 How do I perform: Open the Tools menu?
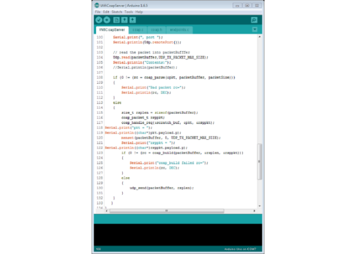click(x=128, y=12)
